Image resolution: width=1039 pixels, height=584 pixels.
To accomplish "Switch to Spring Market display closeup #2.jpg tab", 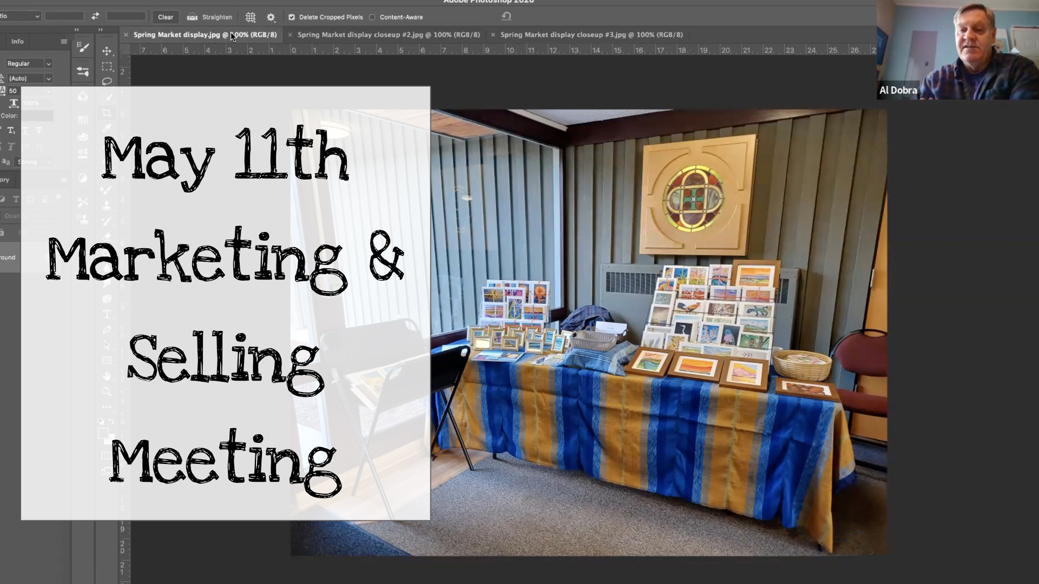I will 389,35.
